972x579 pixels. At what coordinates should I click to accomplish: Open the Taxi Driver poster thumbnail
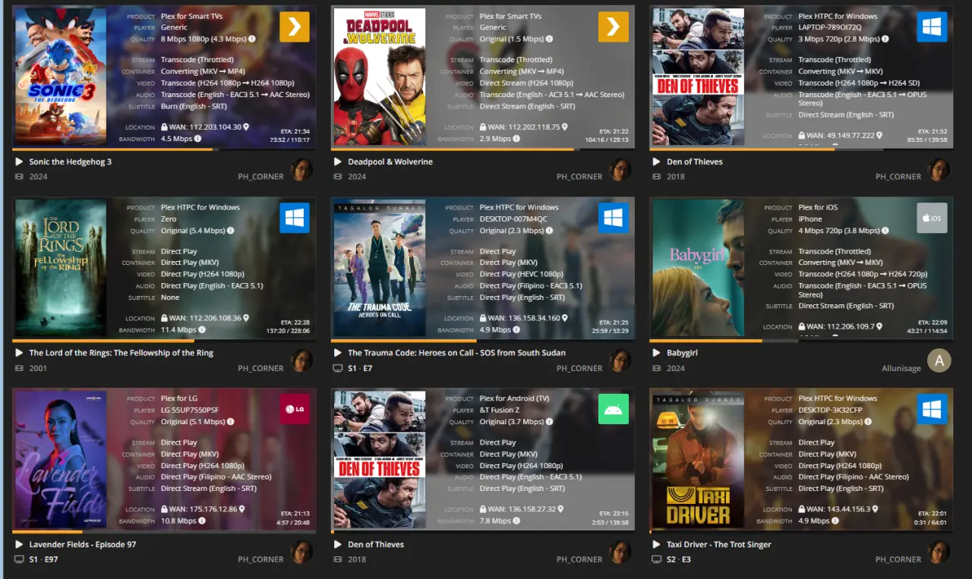tap(699, 459)
